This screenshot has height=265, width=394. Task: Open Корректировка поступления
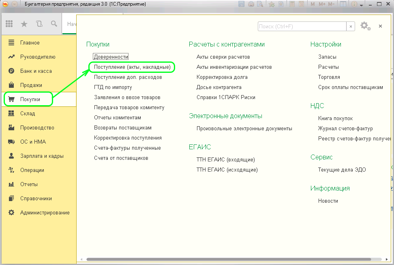[x=128, y=138]
